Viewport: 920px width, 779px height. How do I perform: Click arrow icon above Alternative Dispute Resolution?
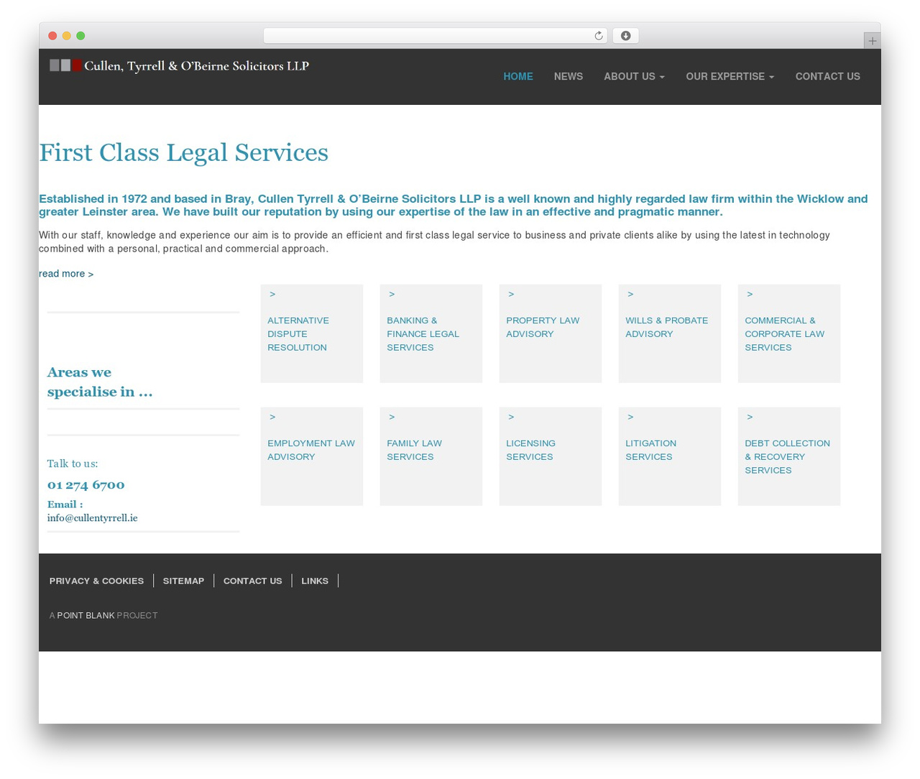(x=272, y=294)
